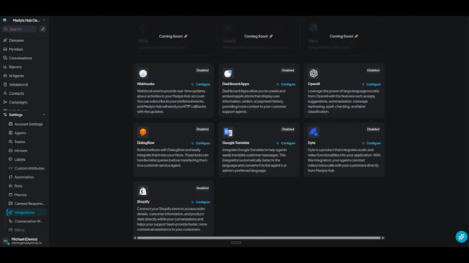Configure the Dashboard Apps integration
This screenshot has height=263, width=469.
[286, 84]
